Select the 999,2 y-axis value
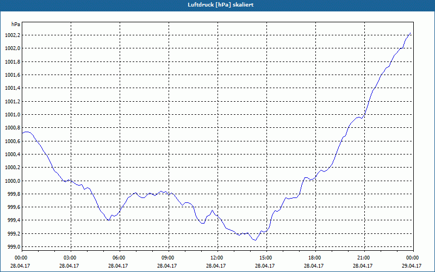435x272 pixels. pyautogui.click(x=14, y=234)
